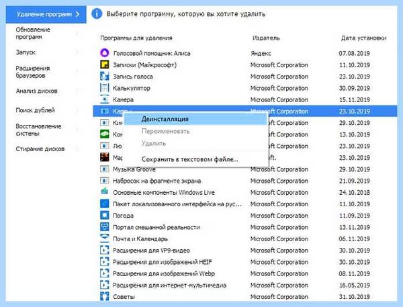403x307 pixels.
Task: Open the Запуск sidebar section
Action: (x=46, y=52)
